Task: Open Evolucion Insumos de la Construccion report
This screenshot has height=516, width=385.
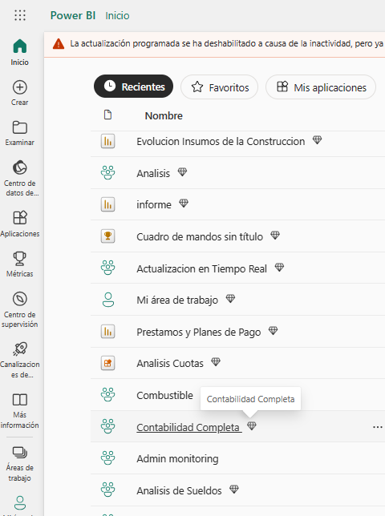Action: (221, 142)
